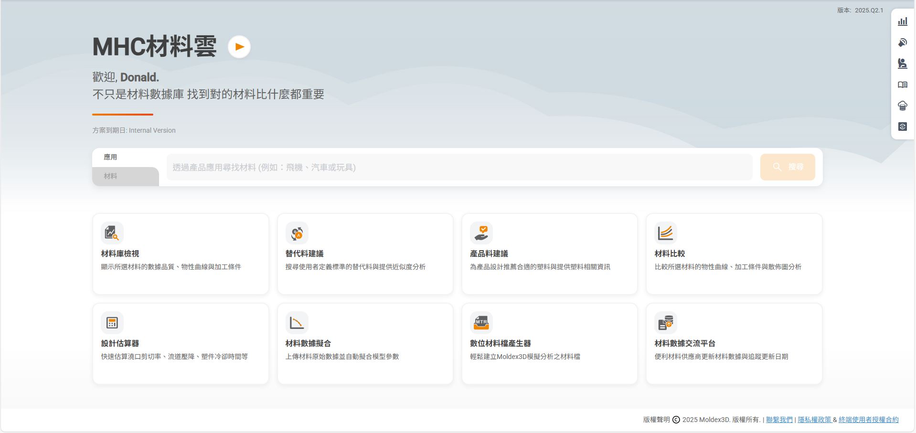Open the 設計估算器 title
Screen dimensions: 916x433
point(120,343)
